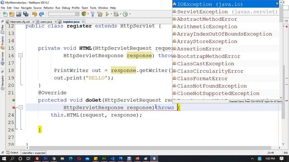289x162 pixels.
Task: Collapse code fold at doGet method
Action: click(21, 107)
